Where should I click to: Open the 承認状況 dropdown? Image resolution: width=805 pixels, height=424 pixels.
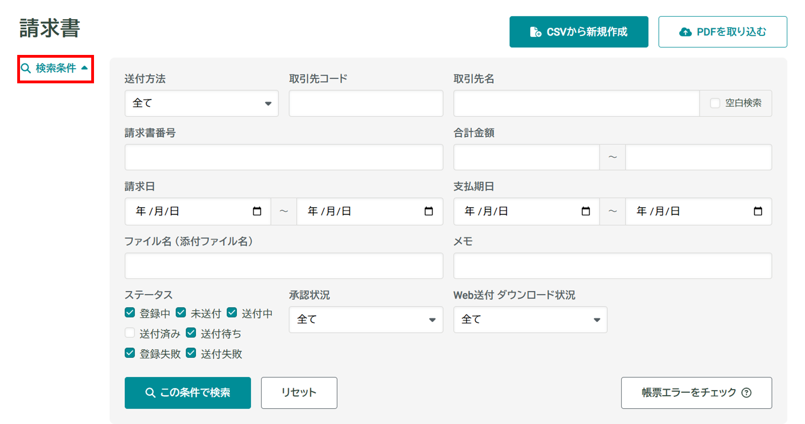[366, 320]
